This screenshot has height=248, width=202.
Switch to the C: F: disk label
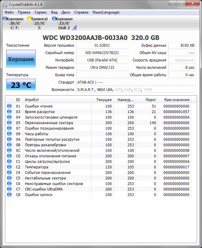pos(15,28)
